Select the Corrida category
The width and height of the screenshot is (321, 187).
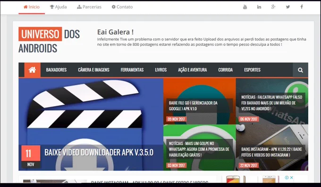click(x=225, y=70)
